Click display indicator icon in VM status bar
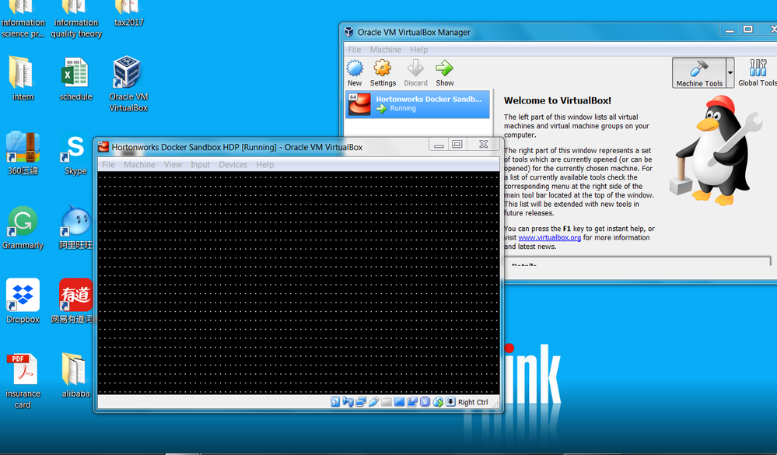This screenshot has width=777, height=455. tap(400, 402)
